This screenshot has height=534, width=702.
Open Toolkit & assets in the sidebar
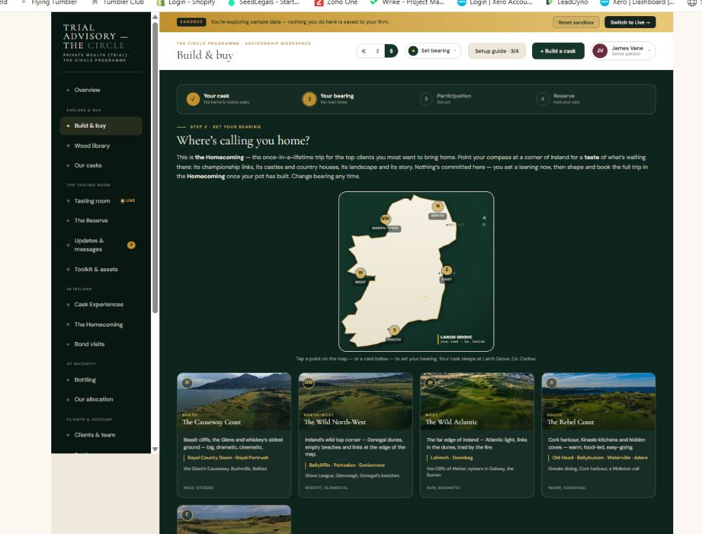[100, 270]
